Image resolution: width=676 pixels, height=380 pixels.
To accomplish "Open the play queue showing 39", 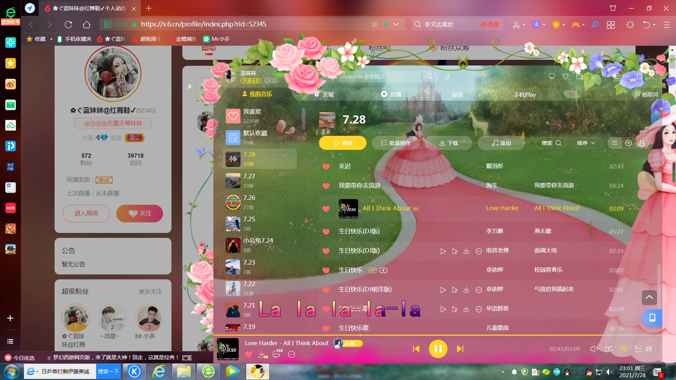I will click(643, 349).
